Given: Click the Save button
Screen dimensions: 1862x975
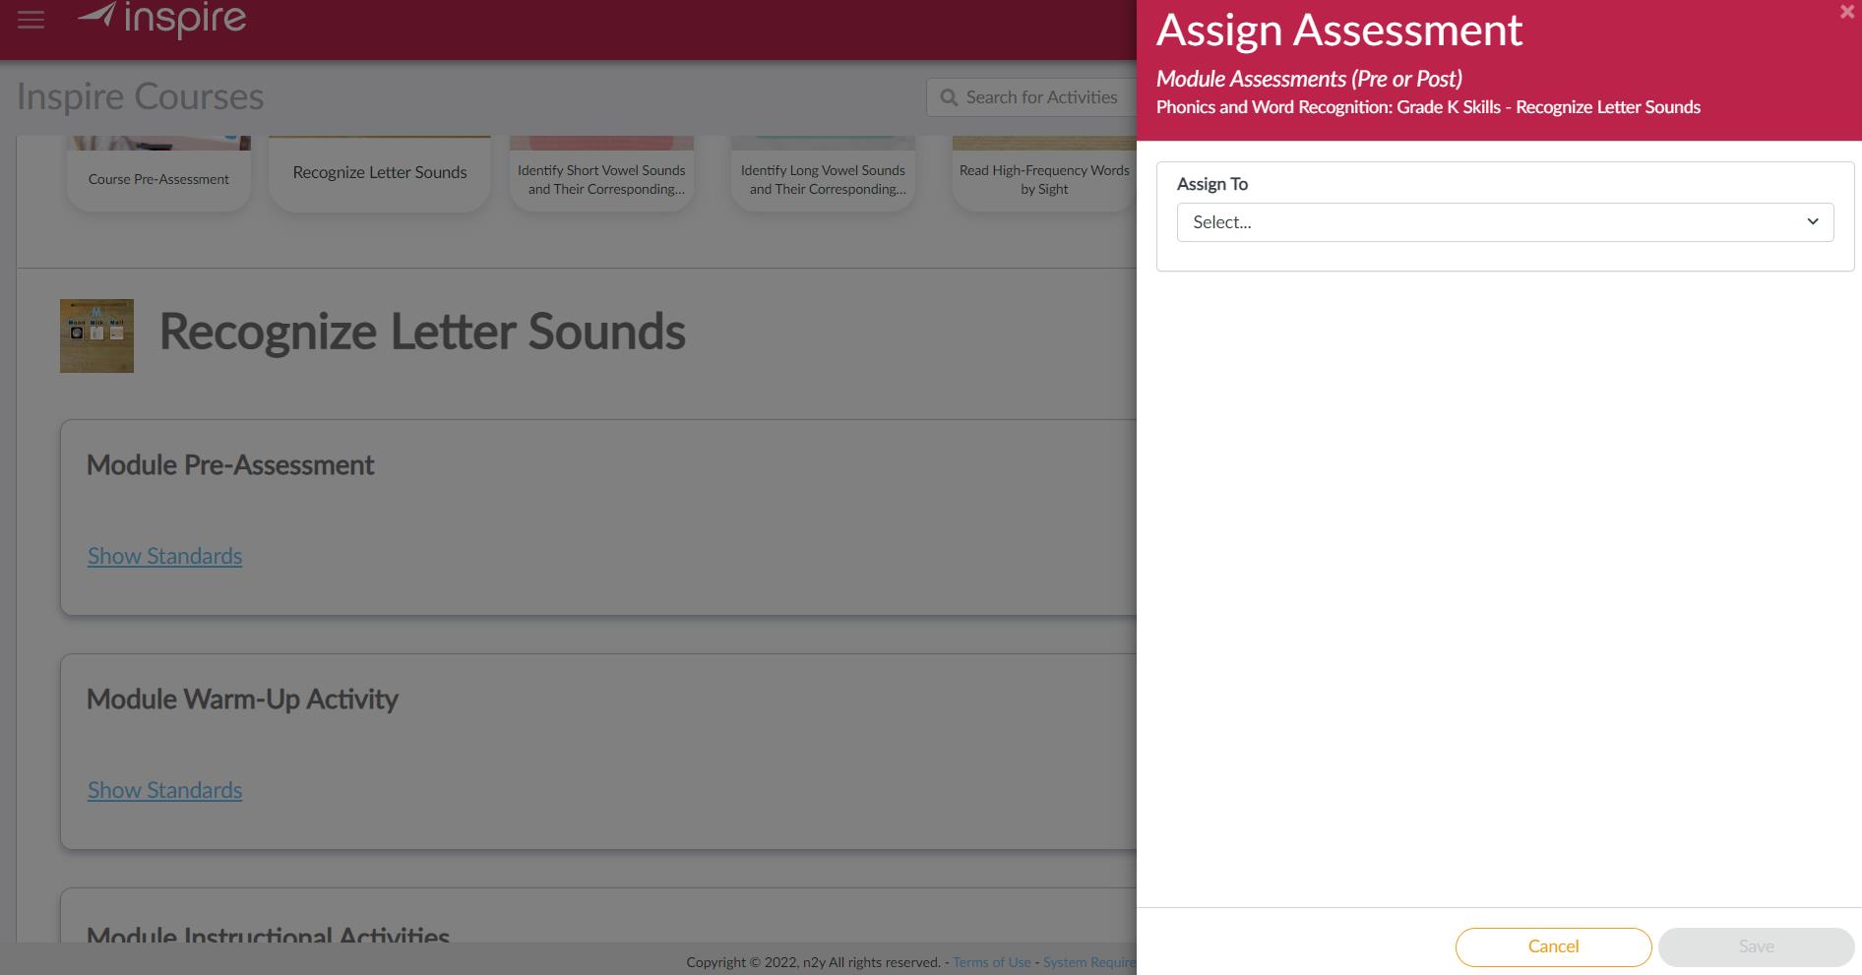Looking at the screenshot, I should (x=1756, y=946).
